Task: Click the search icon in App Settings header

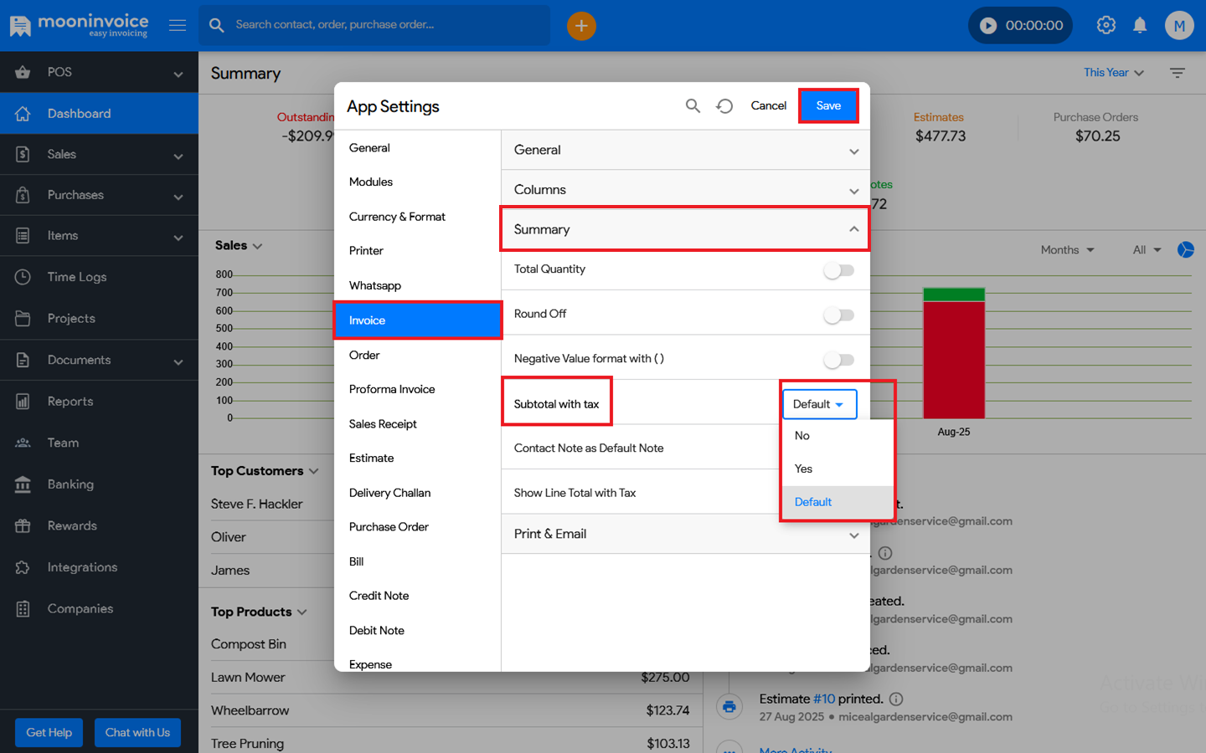Action: pyautogui.click(x=693, y=105)
